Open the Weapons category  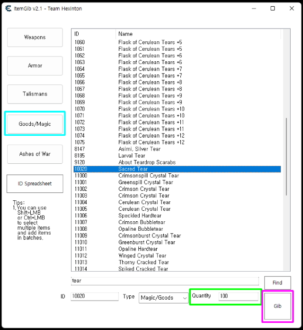point(35,38)
